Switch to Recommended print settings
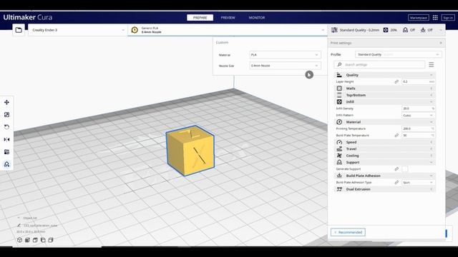 point(349,232)
